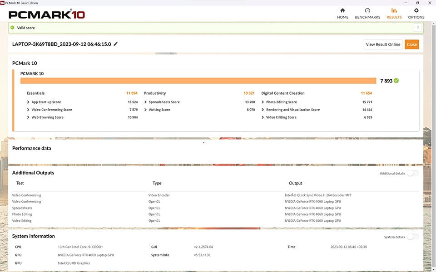Click the question mark help icon
Viewport: 436px width, 272px height.
pos(416,28)
